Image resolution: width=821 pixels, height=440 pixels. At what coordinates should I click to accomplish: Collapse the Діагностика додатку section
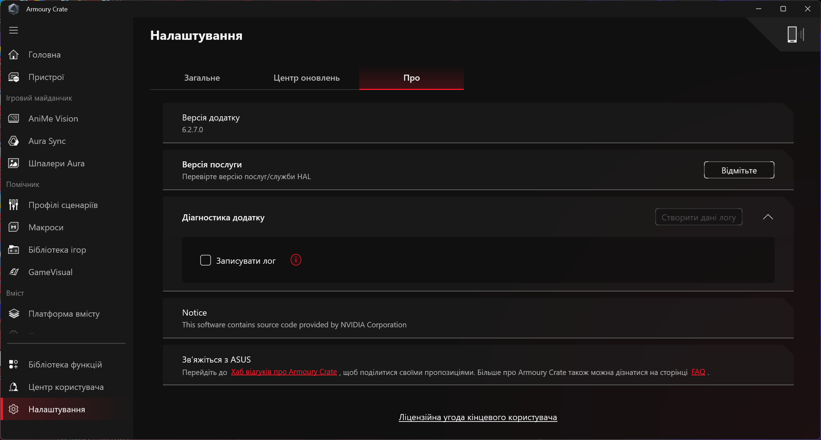pos(768,217)
